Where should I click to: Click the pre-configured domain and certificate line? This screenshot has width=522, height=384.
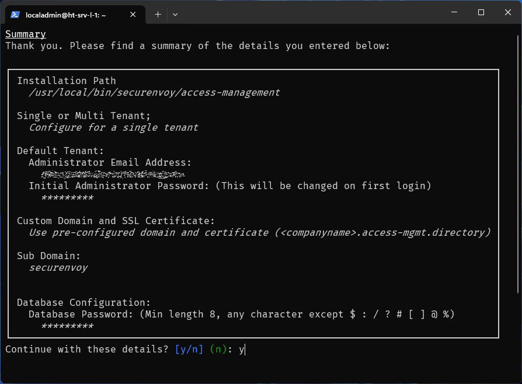pyautogui.click(x=259, y=232)
